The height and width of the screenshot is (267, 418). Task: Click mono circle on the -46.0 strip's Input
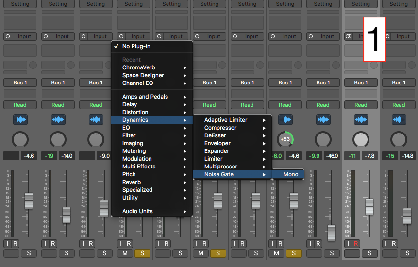311,36
